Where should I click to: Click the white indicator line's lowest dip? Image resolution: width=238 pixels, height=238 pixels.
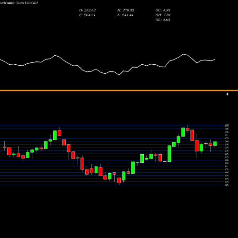[119, 75]
